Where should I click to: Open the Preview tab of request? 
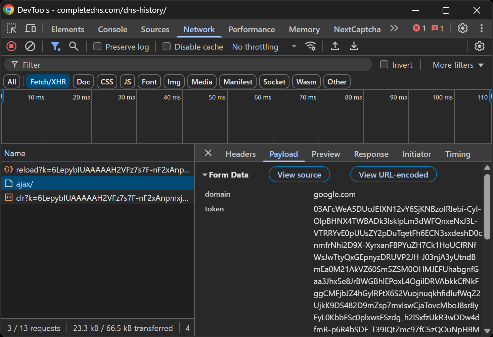click(x=326, y=154)
